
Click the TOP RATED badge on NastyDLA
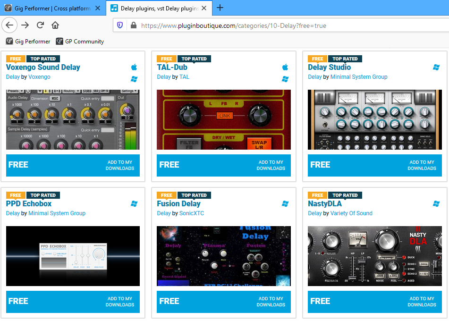(x=345, y=195)
